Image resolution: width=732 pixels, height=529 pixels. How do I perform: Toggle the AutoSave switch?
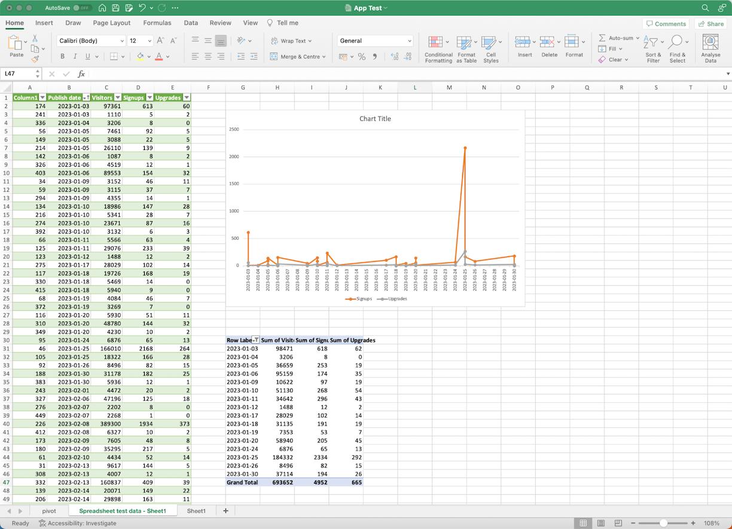pos(81,8)
